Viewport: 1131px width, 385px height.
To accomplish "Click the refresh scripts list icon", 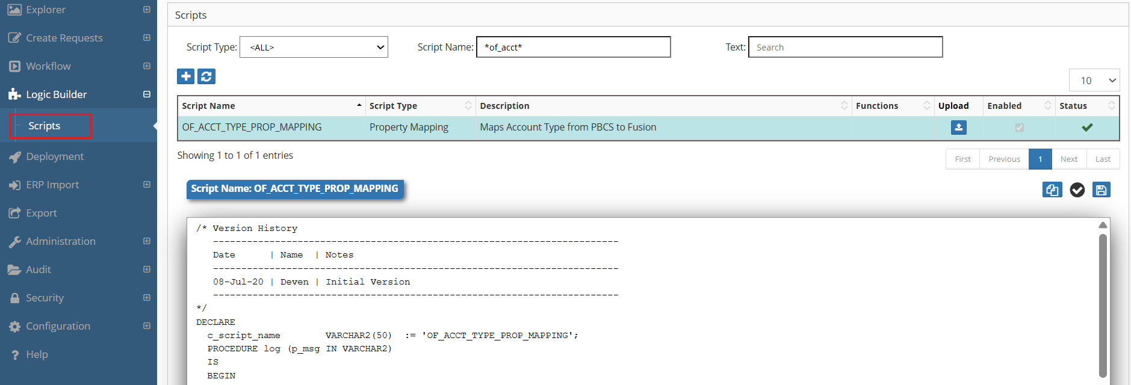I will pos(206,76).
